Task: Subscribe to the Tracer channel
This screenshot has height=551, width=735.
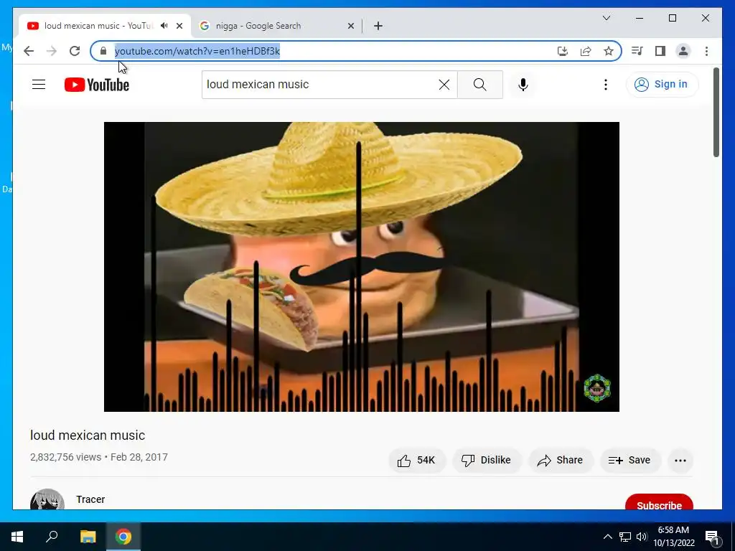Action: (659, 502)
